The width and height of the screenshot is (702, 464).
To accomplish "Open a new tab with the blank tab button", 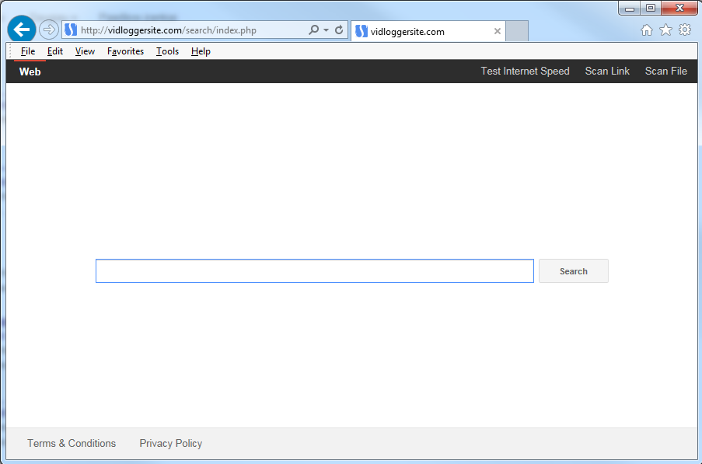I will pyautogui.click(x=517, y=32).
